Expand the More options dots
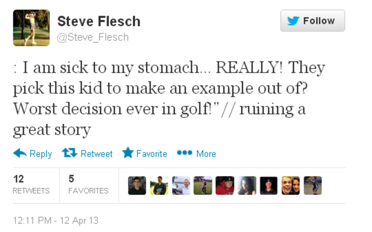 click(x=184, y=153)
